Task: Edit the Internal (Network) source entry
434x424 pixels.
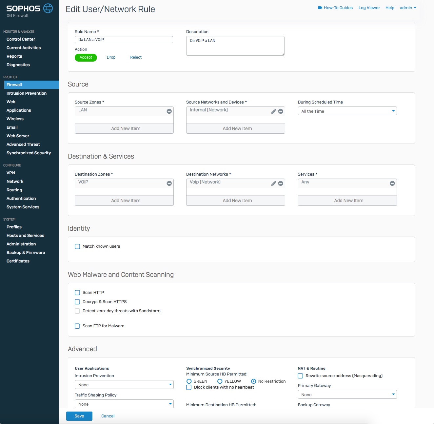Action: (x=274, y=111)
